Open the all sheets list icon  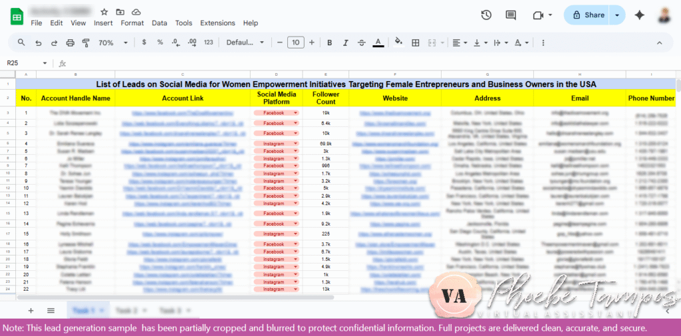51,310
